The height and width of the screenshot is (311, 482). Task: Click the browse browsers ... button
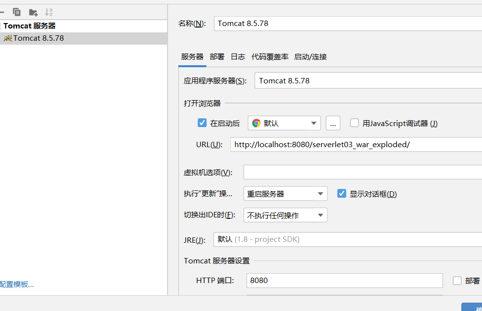coord(333,123)
